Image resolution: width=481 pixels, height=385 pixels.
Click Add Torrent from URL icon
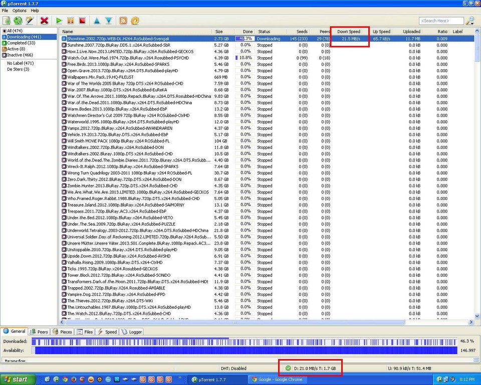pos(18,21)
